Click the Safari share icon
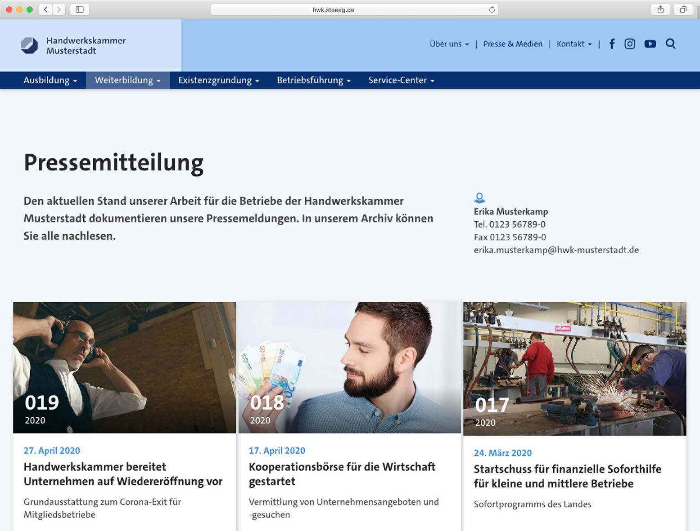 click(x=660, y=9)
